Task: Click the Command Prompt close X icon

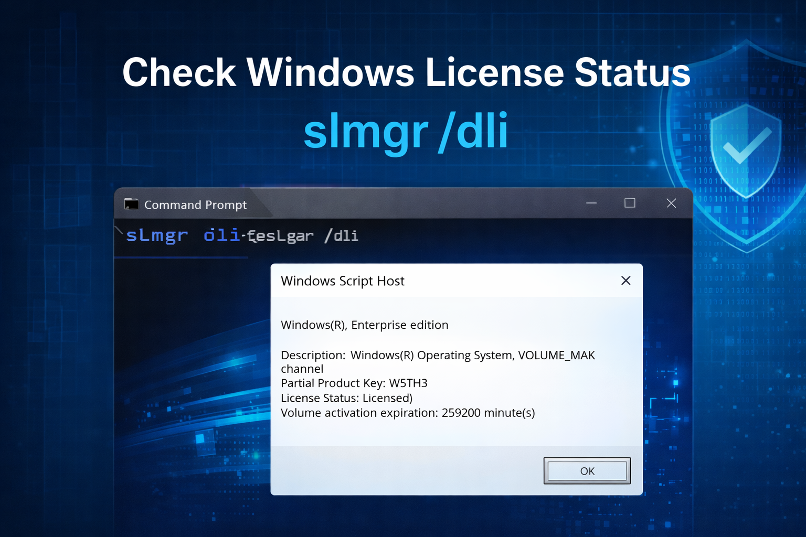Action: pyautogui.click(x=671, y=203)
